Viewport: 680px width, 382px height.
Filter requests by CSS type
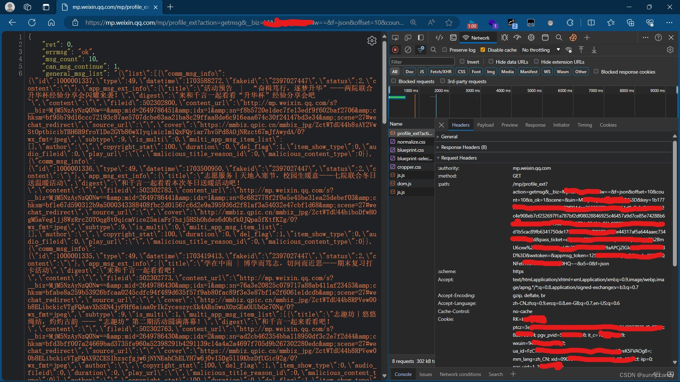pyautogui.click(x=461, y=71)
